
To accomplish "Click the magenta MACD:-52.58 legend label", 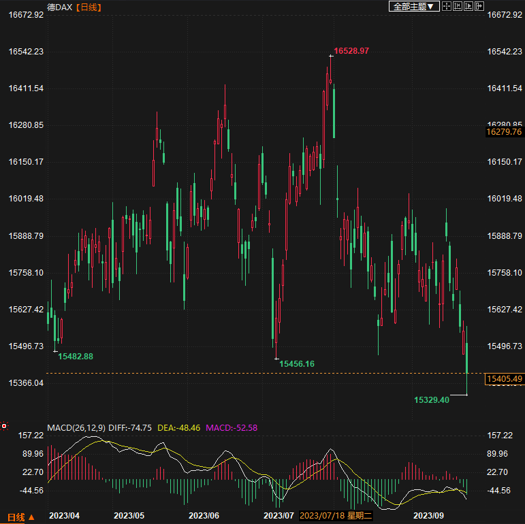I will click(231, 427).
